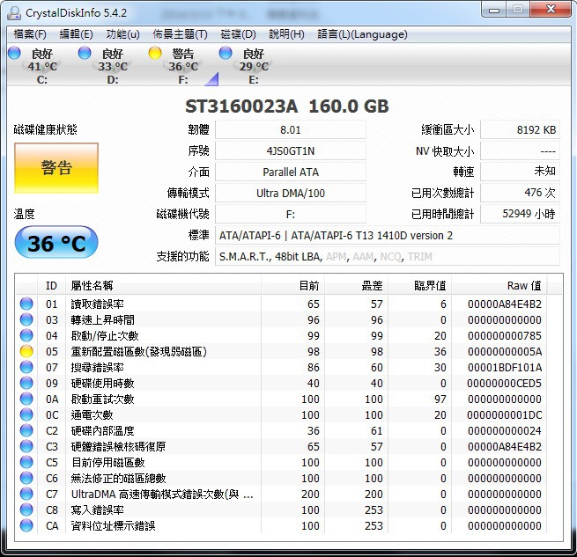Image resolution: width=577 pixels, height=557 pixels.
Task: Click the 臨界值 column header
Action: pos(420,285)
